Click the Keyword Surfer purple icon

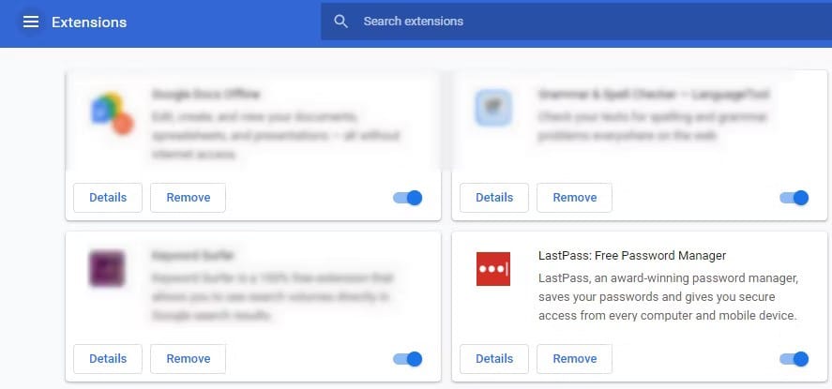point(107,268)
